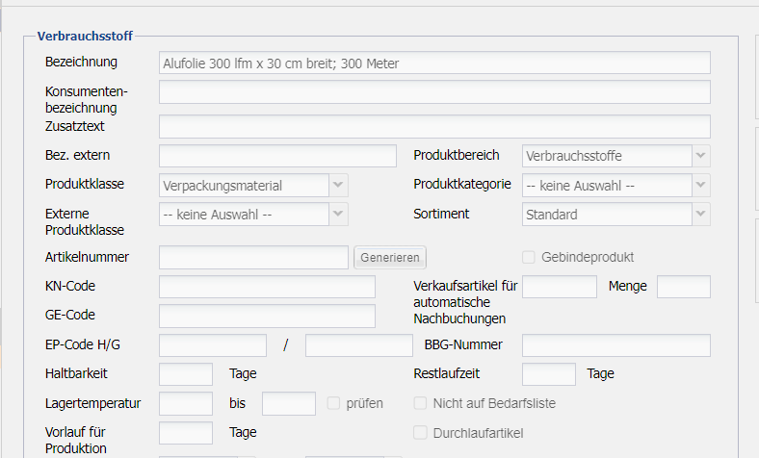Viewport: 759px width, 458px height.
Task: Focus the Haltbarkeit days field
Action: (x=185, y=374)
